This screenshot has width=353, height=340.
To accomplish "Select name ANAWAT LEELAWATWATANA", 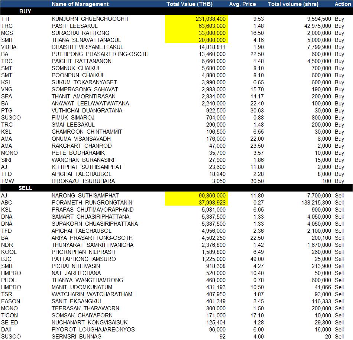I will 90,104.
